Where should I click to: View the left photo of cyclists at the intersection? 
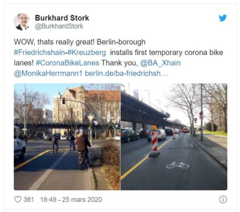pyautogui.click(x=67, y=137)
